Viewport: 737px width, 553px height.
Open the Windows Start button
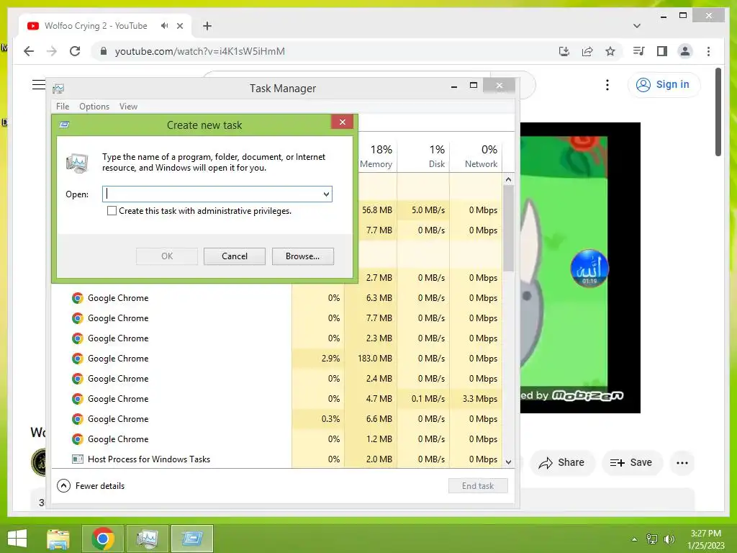pyautogui.click(x=17, y=539)
